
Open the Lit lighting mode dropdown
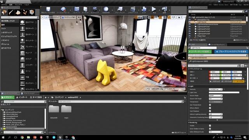[x=69, y=17]
